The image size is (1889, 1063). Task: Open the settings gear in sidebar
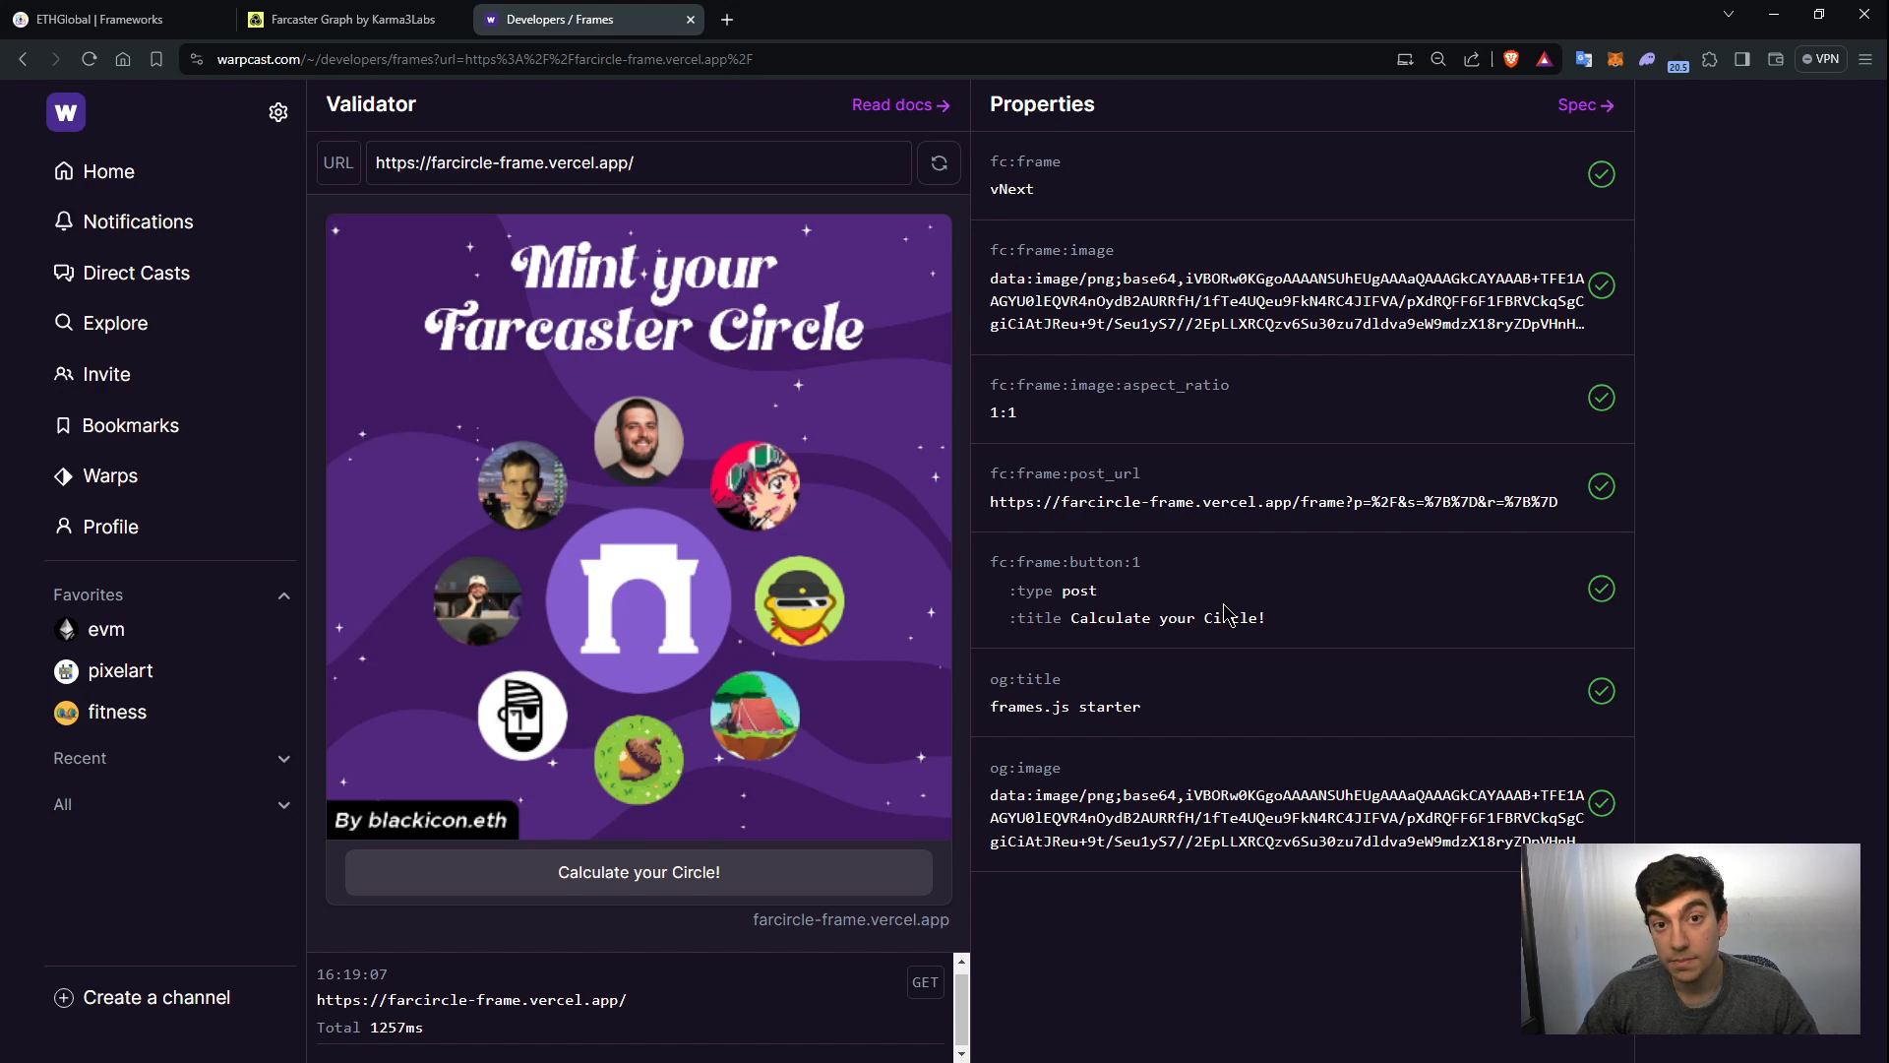(278, 112)
